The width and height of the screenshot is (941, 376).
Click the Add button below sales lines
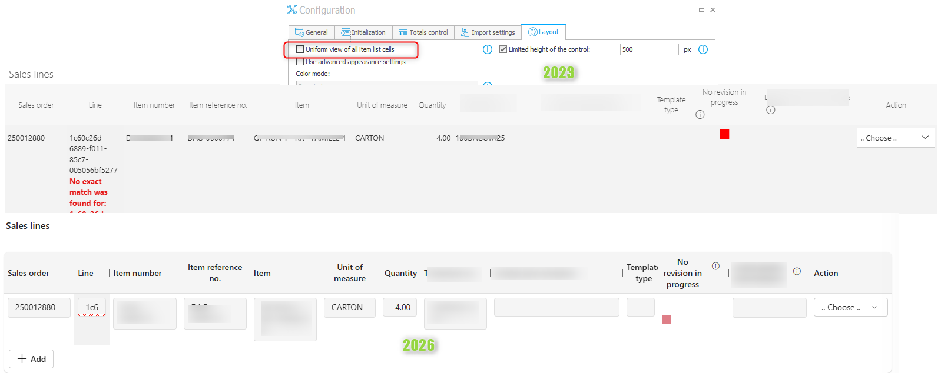(x=31, y=359)
